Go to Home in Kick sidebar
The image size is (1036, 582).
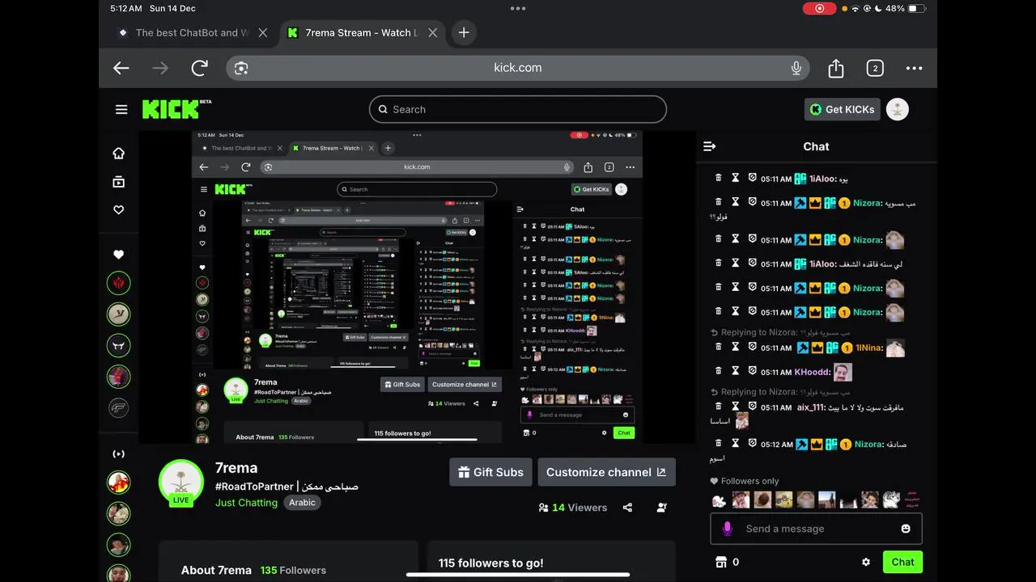click(119, 154)
